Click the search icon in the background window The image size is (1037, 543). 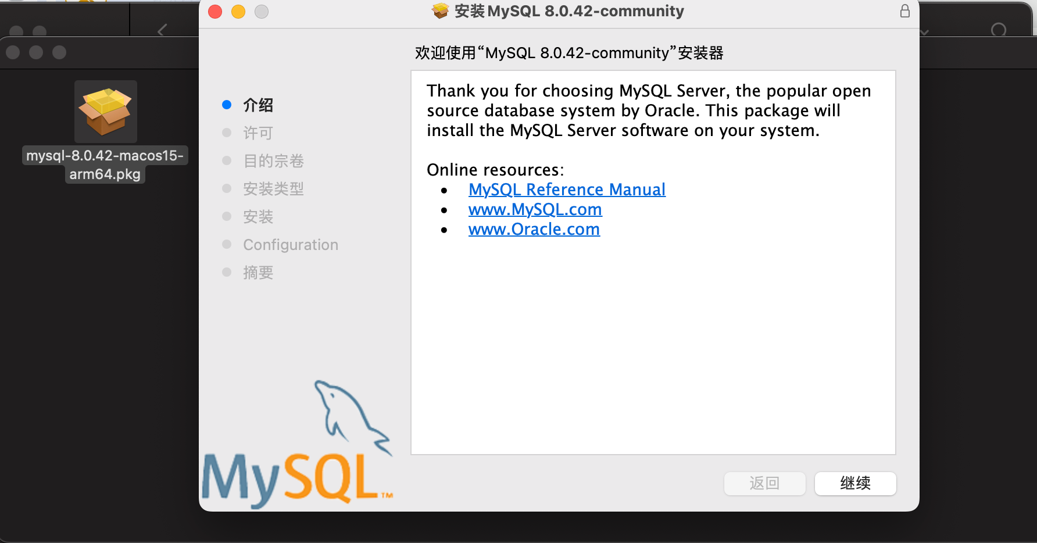(999, 30)
